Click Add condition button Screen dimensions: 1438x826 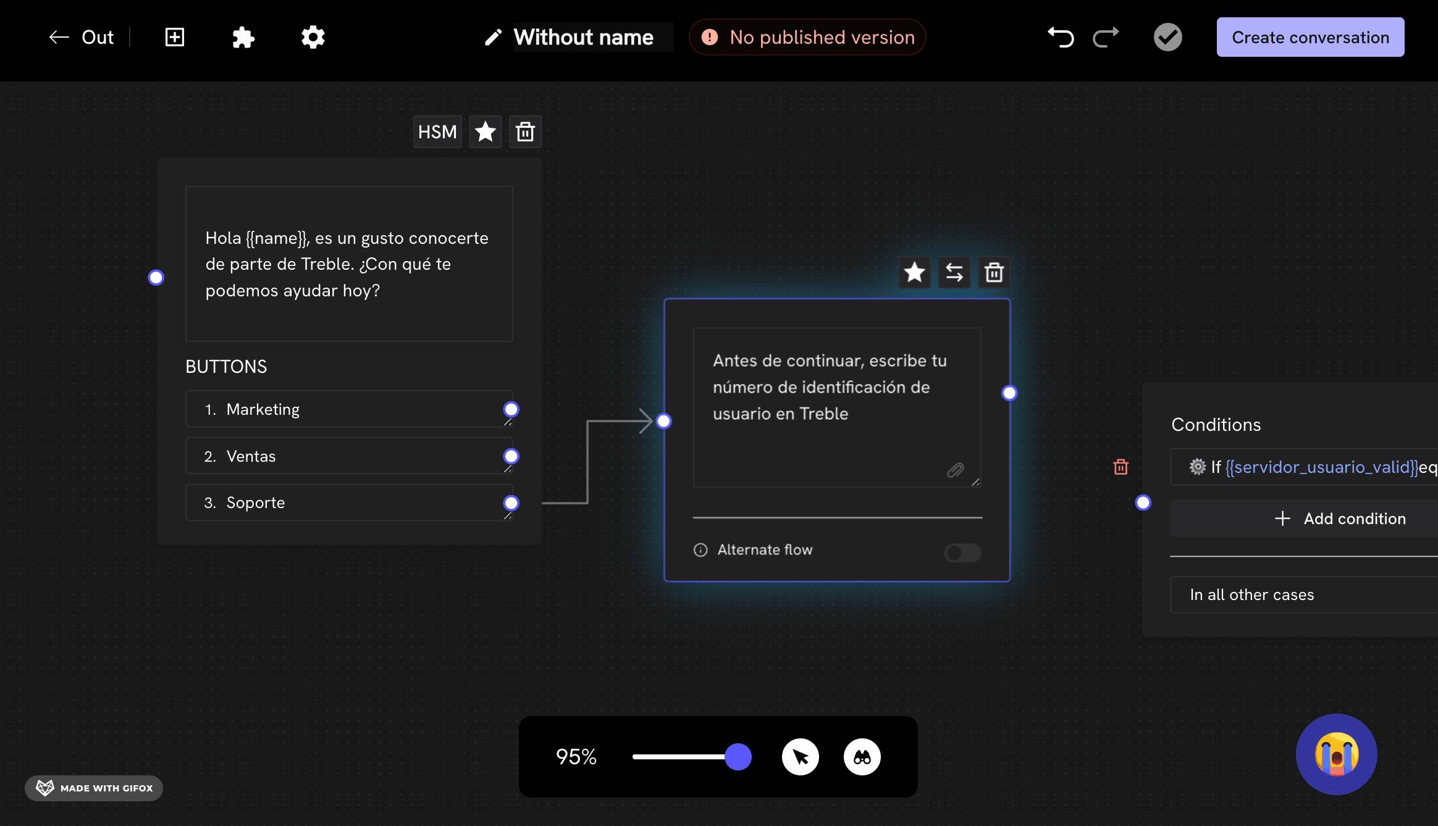point(1340,519)
